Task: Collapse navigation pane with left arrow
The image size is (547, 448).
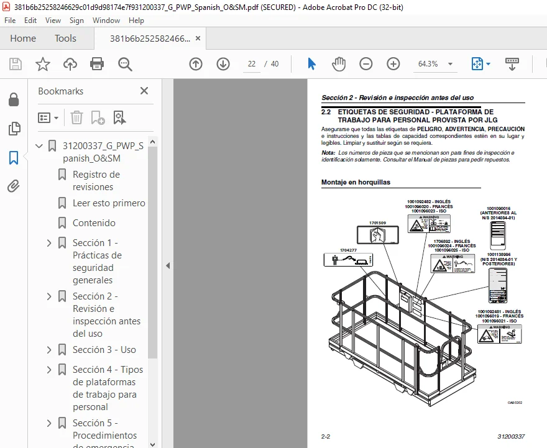Action: coord(168,266)
